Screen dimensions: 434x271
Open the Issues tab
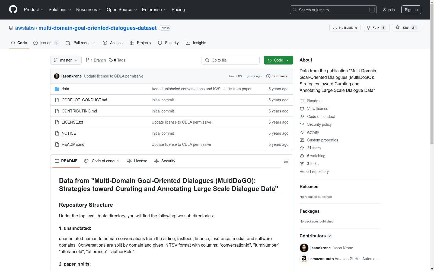coord(46,43)
